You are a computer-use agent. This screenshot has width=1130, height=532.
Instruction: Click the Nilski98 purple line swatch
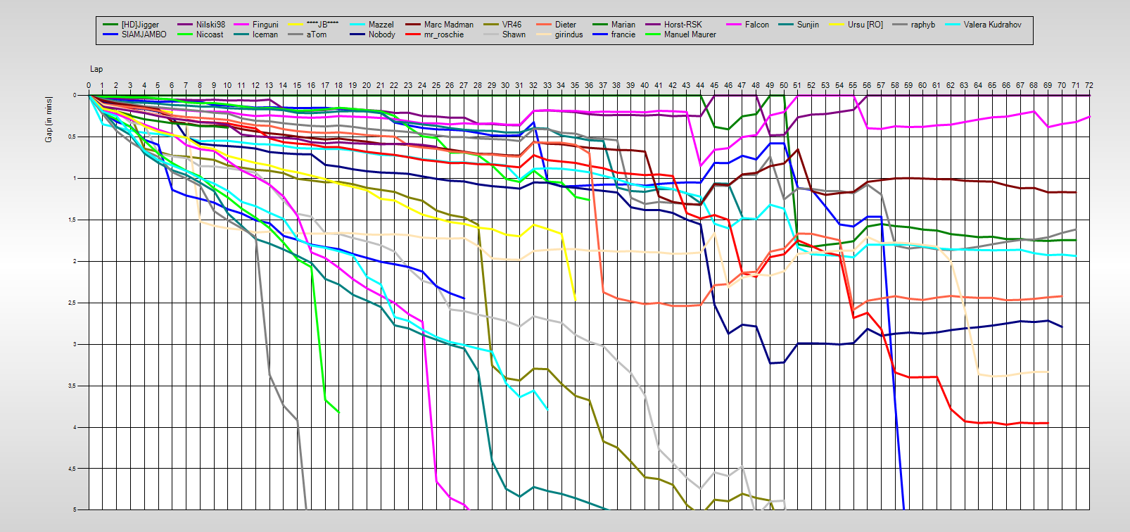(184, 25)
